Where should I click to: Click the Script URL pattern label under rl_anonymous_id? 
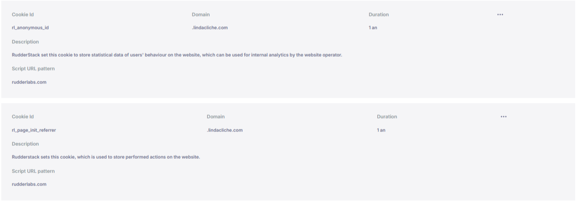(x=33, y=69)
